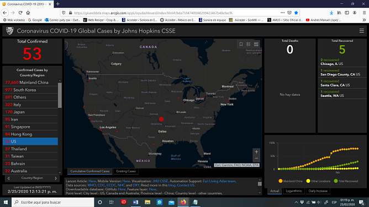Image resolution: width=369 pixels, height=207 pixels.
Task: Open the map bookmarks icon
Action: [x=241, y=44]
